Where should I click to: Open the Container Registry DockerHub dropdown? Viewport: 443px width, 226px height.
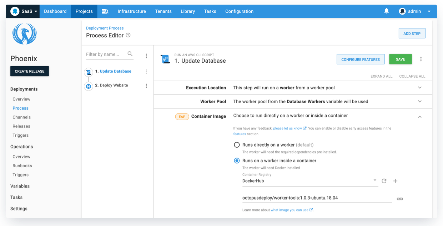tap(310, 181)
